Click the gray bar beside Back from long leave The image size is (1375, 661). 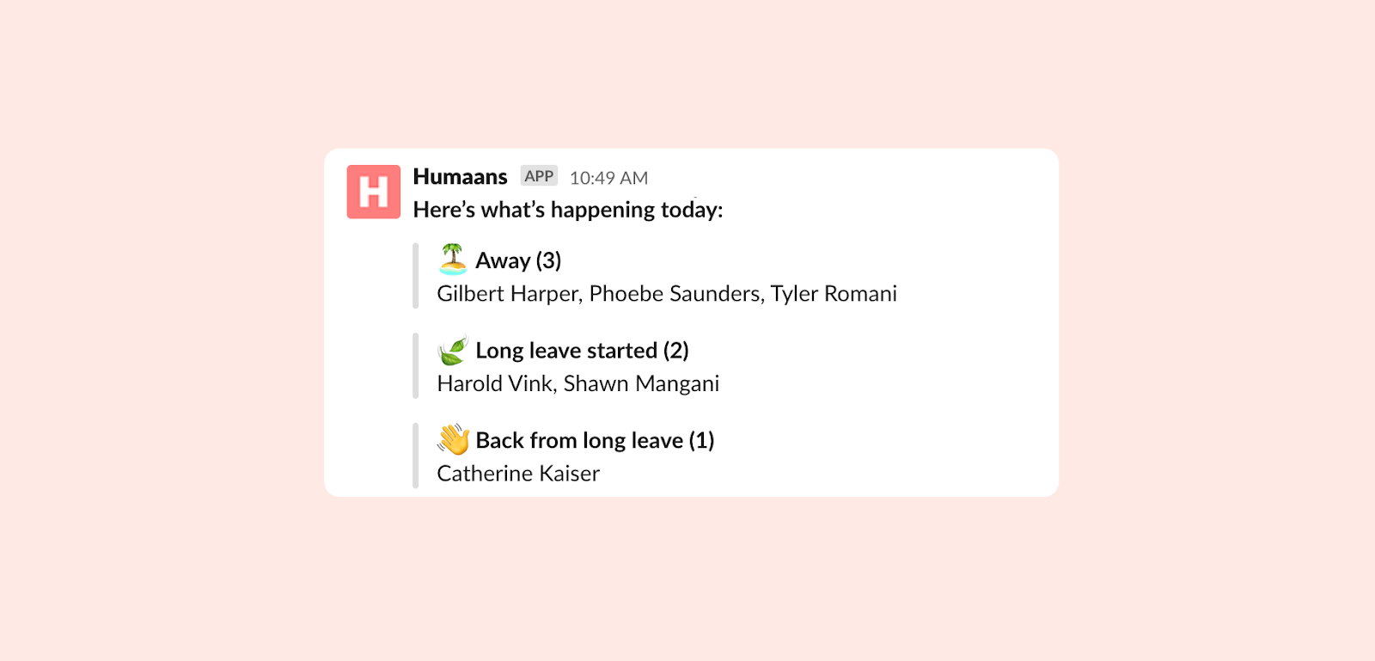click(416, 456)
